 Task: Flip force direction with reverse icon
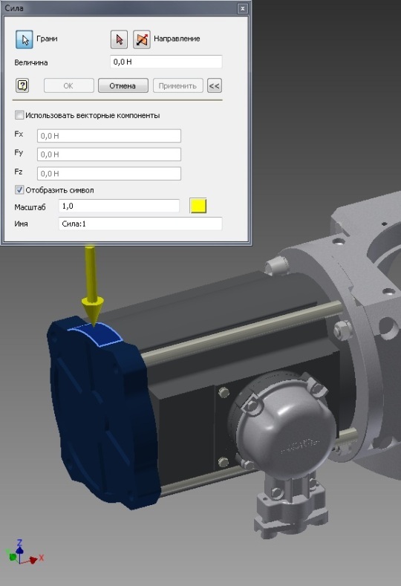coord(142,39)
